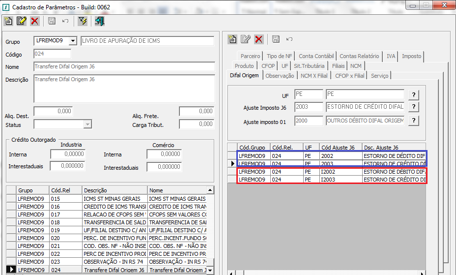
Task: Click the scroll-up arrow of parameters list
Action: [210, 190]
